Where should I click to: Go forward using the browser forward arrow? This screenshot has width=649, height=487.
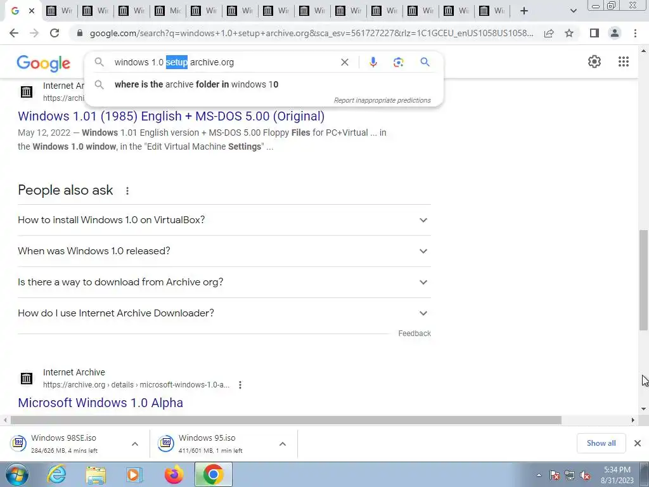click(x=34, y=33)
